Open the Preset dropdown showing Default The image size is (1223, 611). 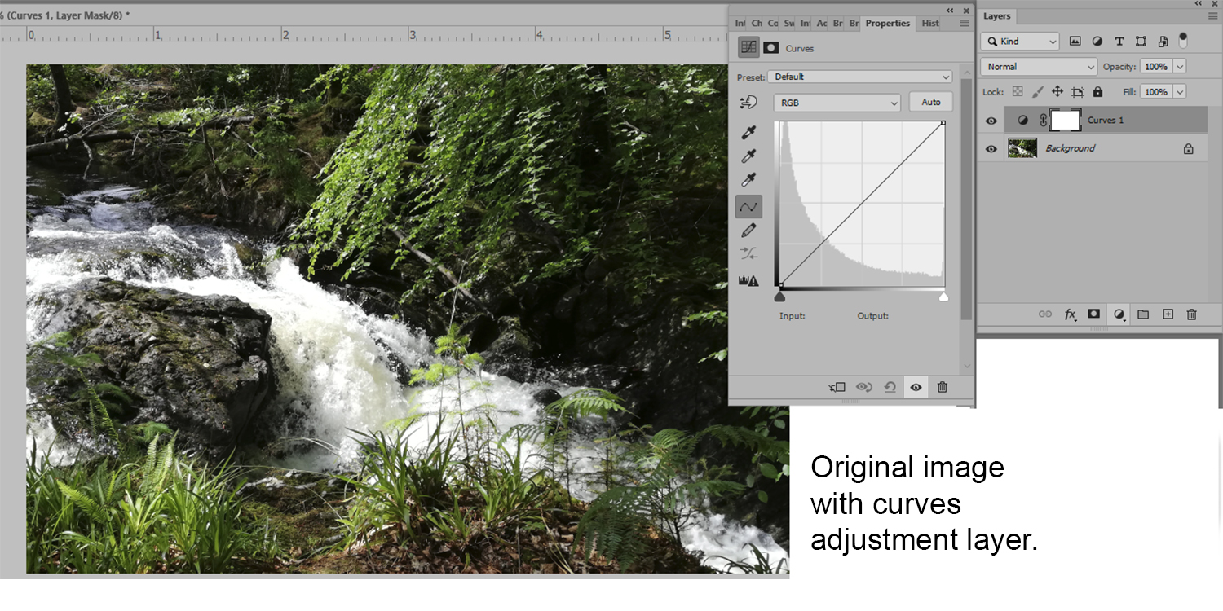[x=860, y=76]
